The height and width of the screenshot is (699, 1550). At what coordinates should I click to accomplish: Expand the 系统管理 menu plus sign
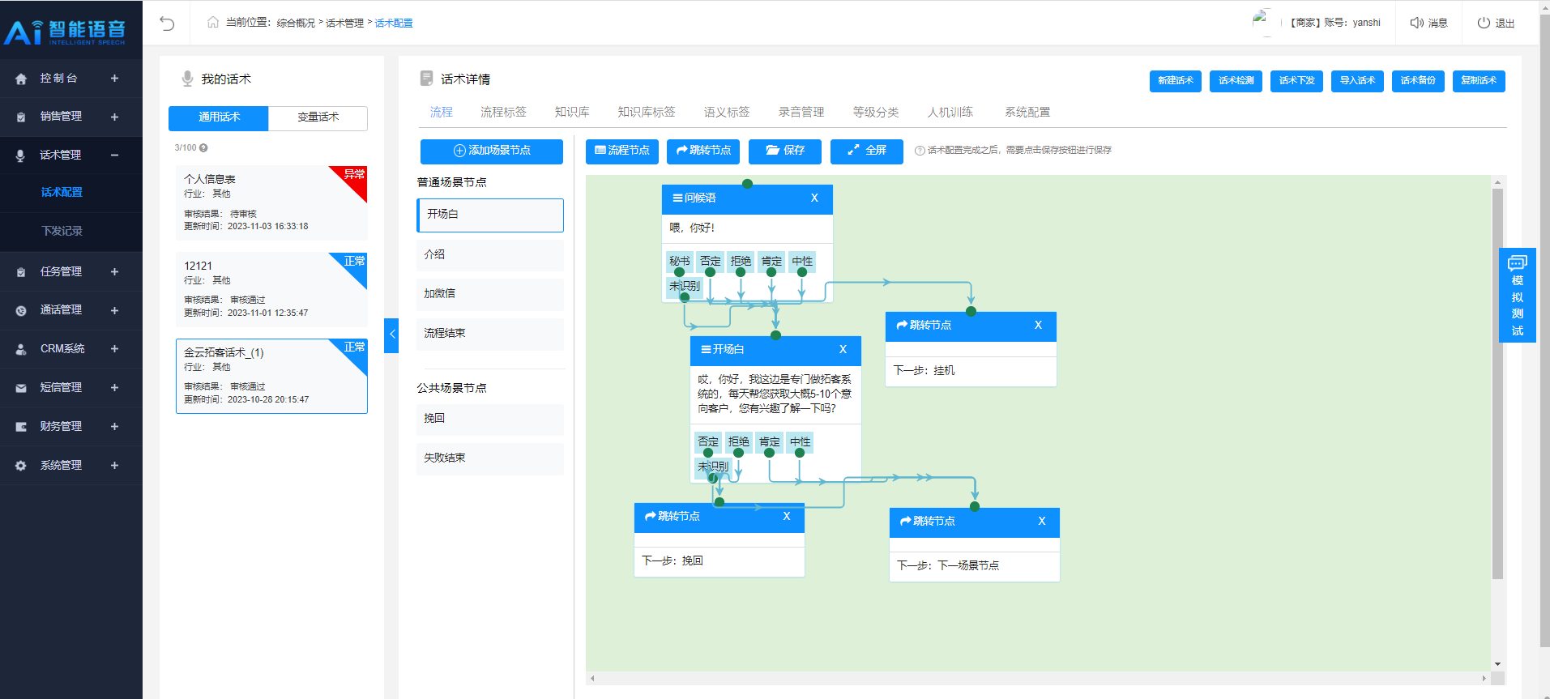click(114, 466)
